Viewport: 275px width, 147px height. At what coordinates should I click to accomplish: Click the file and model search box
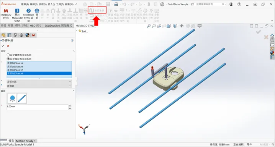click(209, 4)
